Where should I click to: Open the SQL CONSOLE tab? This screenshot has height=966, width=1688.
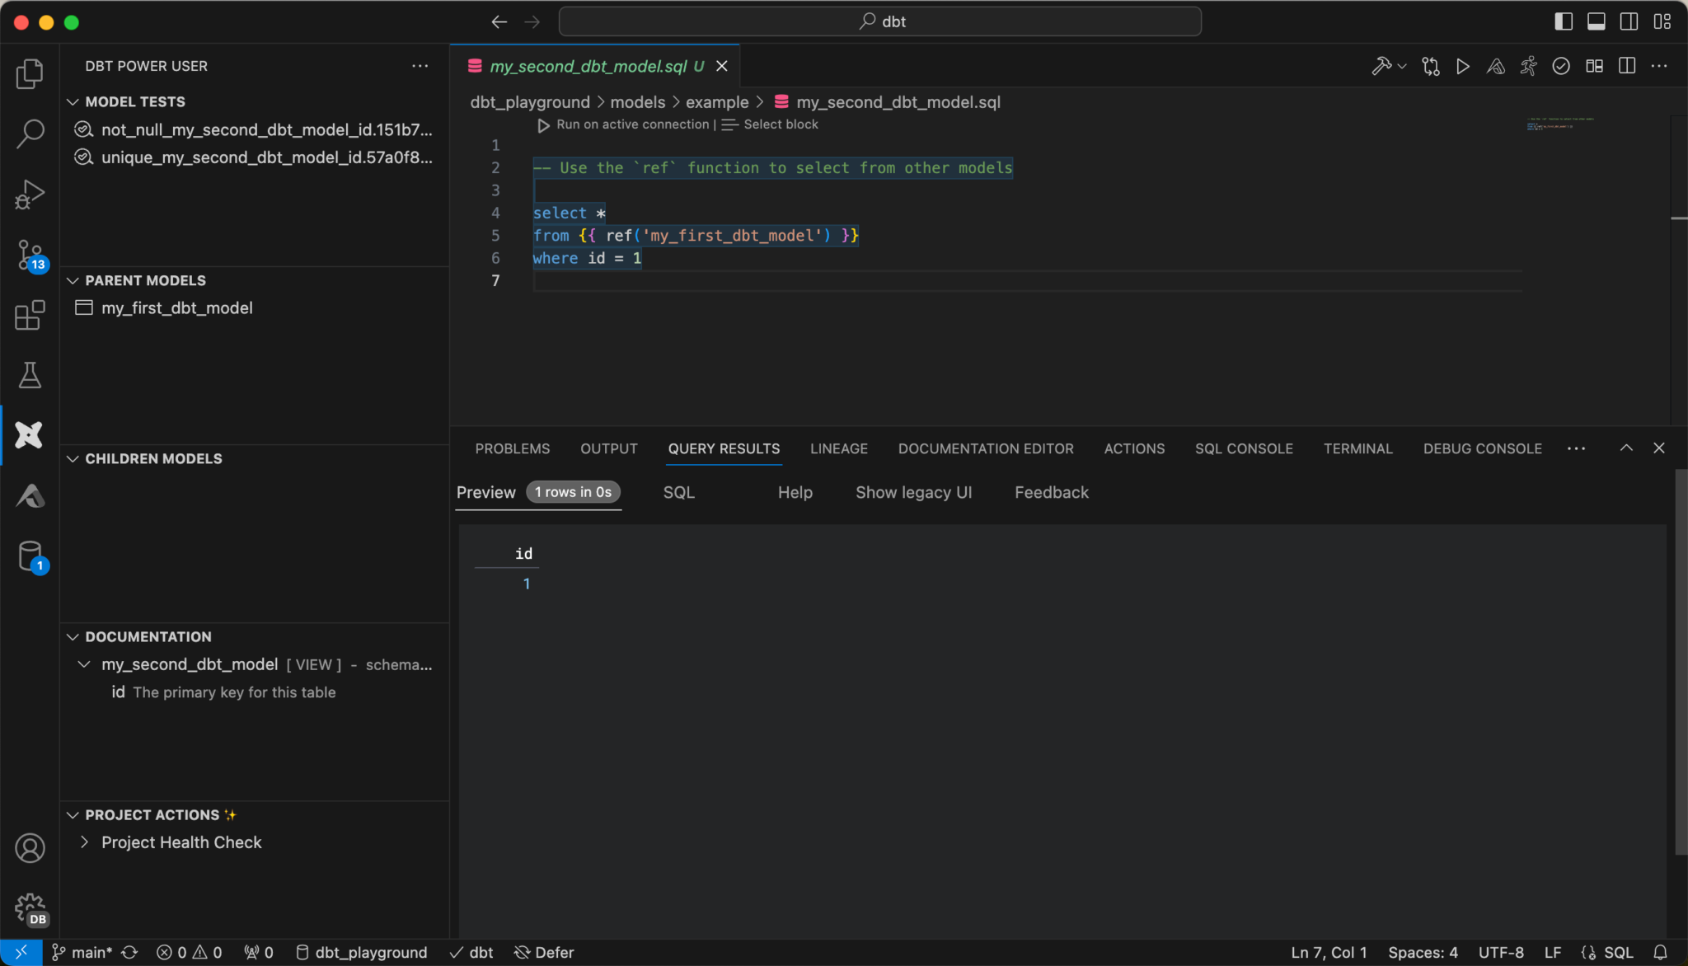point(1243,448)
